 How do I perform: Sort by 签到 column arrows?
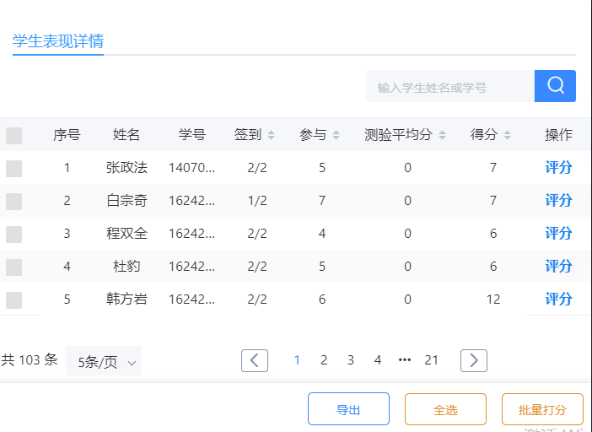click(271, 135)
